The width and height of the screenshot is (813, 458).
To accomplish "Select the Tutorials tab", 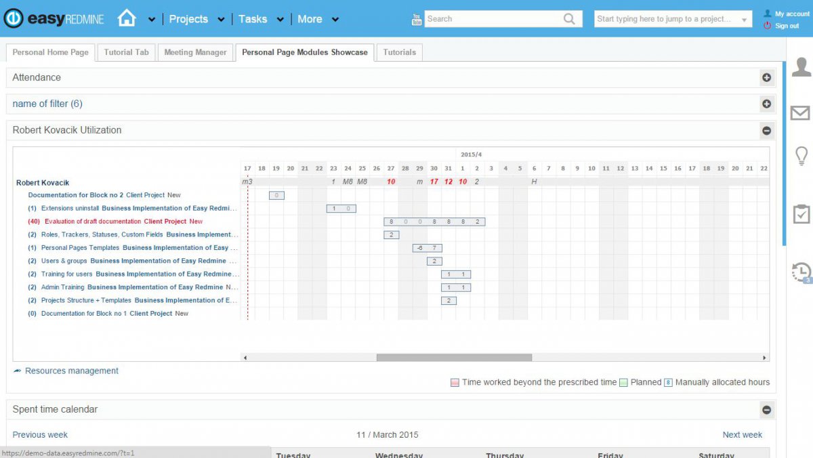I will (x=399, y=51).
